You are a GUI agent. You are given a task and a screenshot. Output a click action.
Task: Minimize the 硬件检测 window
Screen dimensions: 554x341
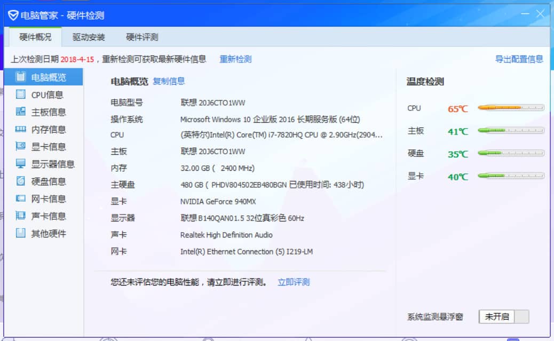[525, 14]
